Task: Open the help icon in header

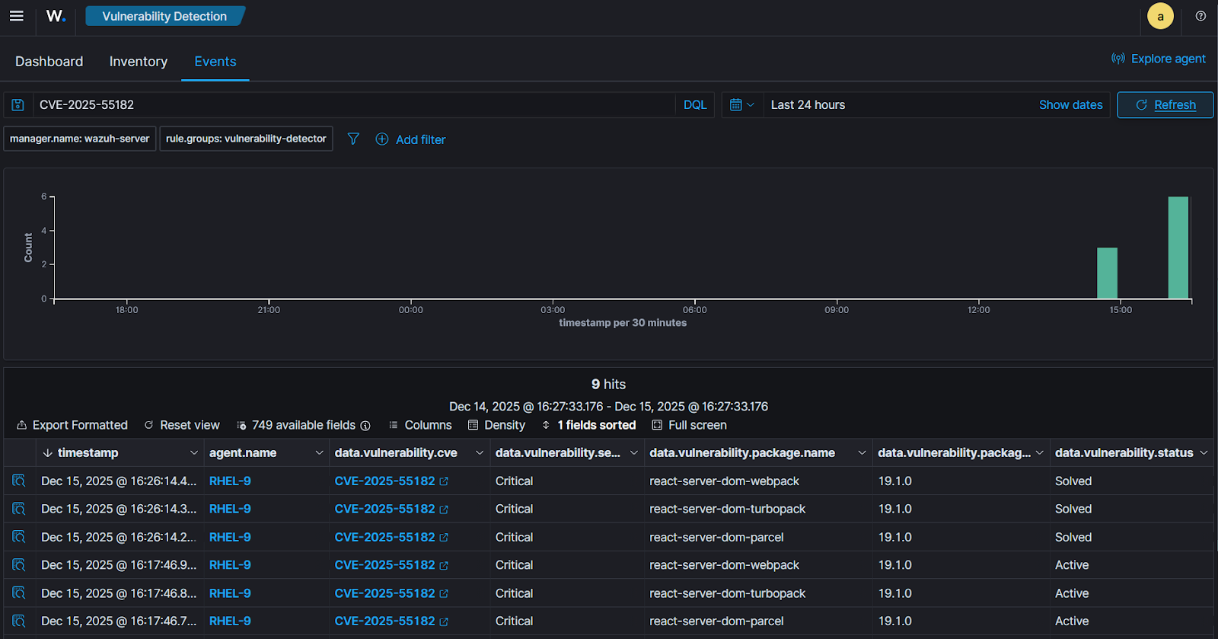Action: 1200,16
